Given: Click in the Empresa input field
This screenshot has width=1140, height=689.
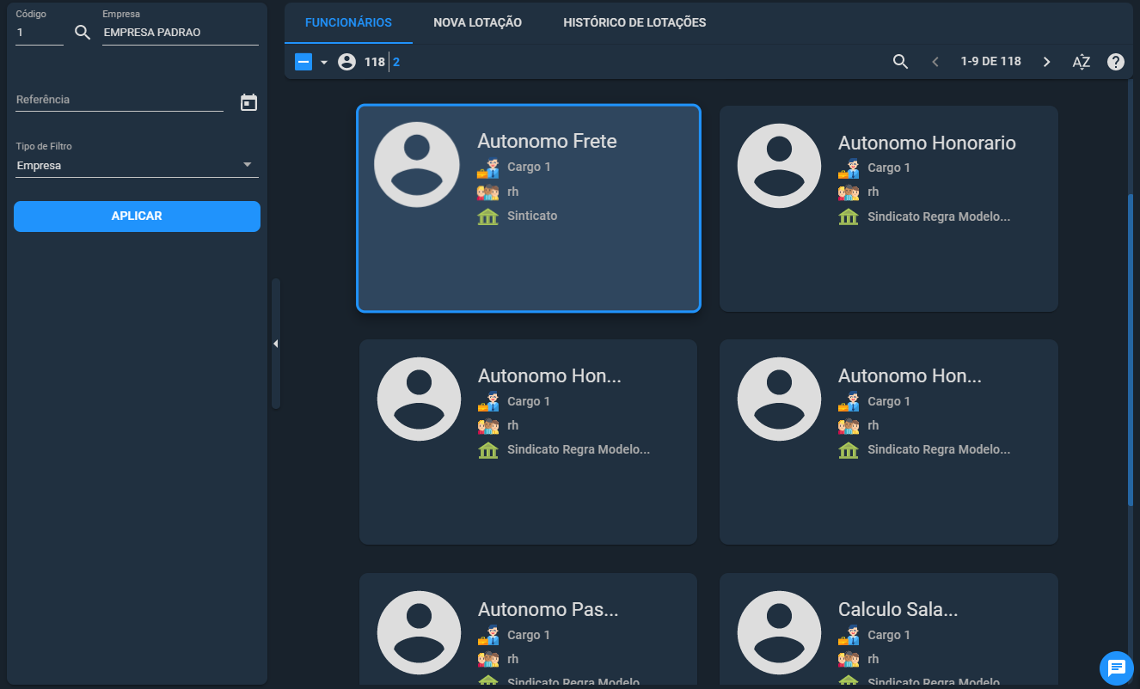Looking at the screenshot, I should click(181, 33).
